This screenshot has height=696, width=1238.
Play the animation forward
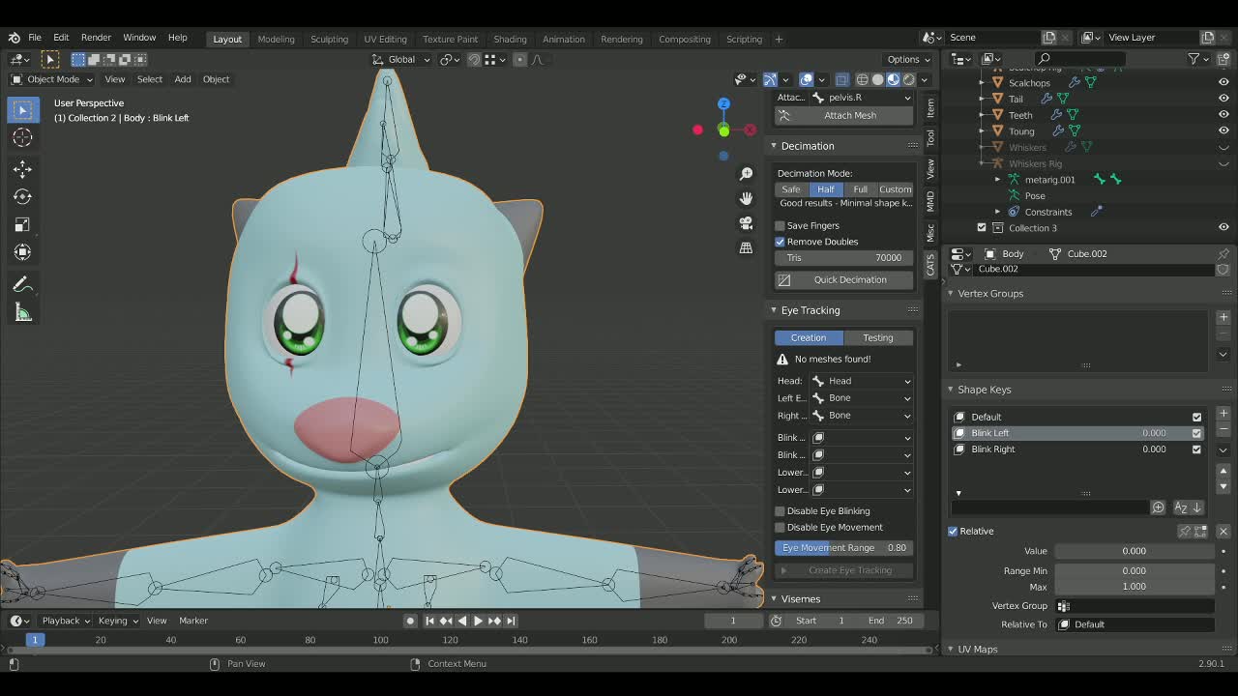[x=478, y=621]
